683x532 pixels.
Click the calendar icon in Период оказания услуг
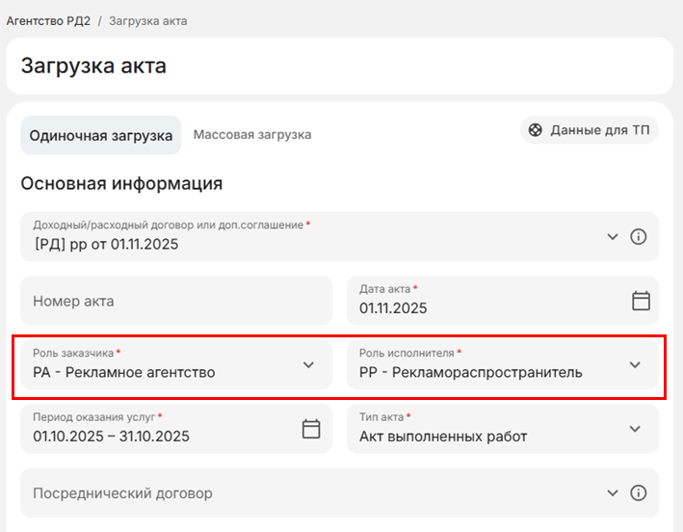pyautogui.click(x=311, y=429)
